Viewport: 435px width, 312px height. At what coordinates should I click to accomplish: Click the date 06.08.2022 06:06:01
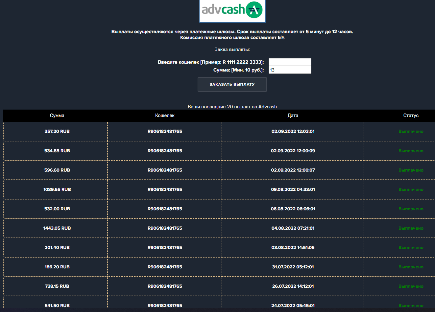(x=293, y=209)
